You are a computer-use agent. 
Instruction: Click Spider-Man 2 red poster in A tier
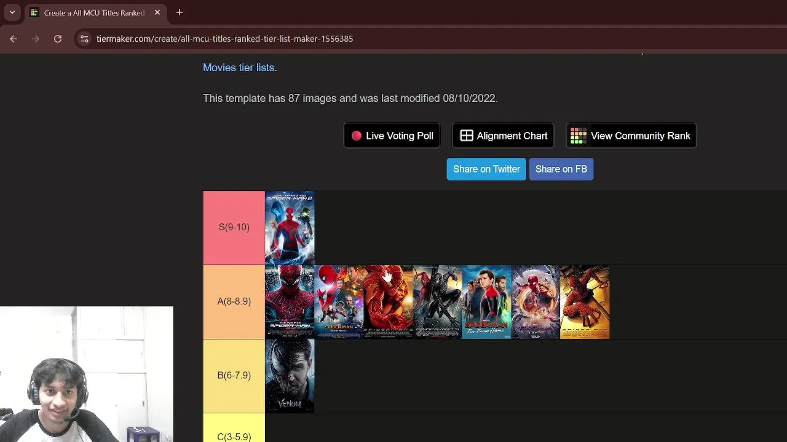pyautogui.click(x=388, y=302)
